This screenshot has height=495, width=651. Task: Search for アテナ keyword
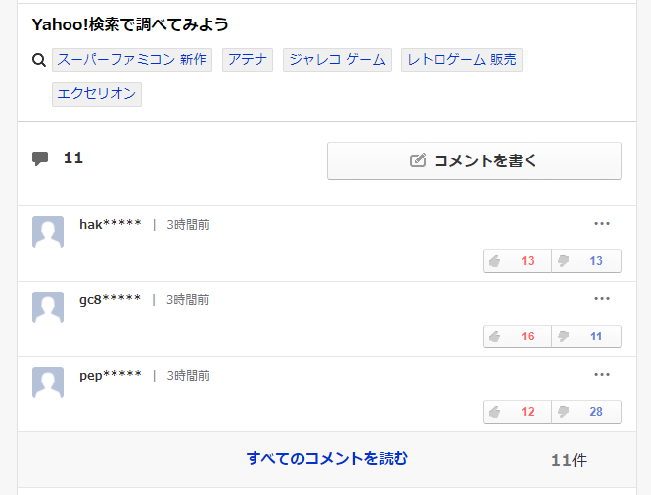pyautogui.click(x=248, y=60)
